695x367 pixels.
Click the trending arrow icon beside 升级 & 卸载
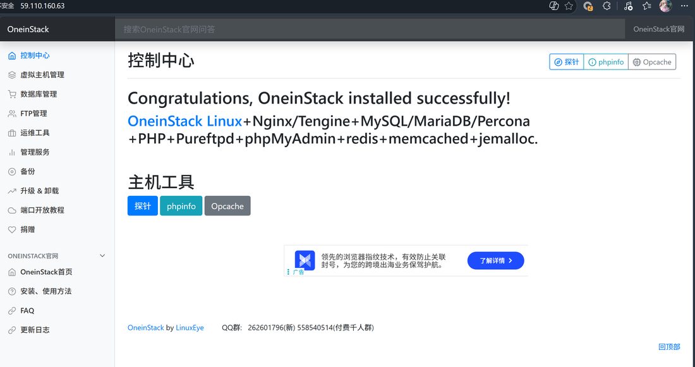(x=12, y=191)
